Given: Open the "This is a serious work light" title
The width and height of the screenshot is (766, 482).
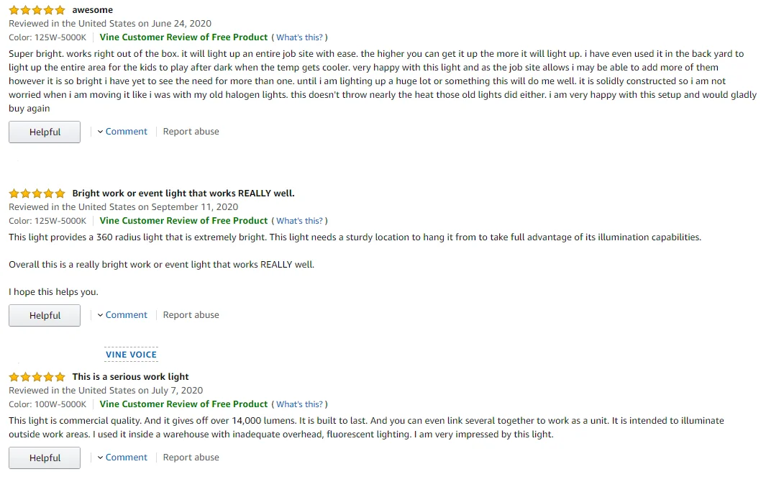Looking at the screenshot, I should pyautogui.click(x=130, y=377).
